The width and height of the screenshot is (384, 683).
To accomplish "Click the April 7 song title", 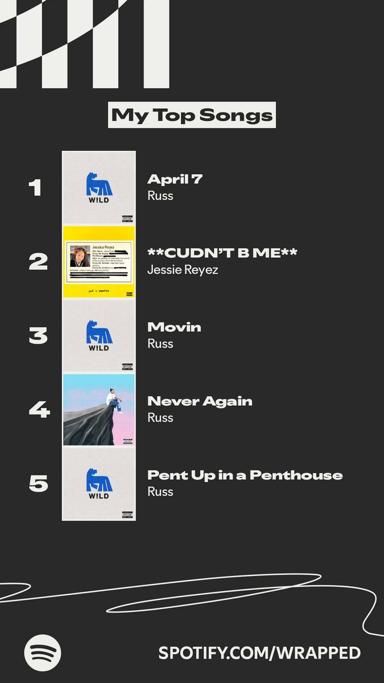I will (x=175, y=179).
